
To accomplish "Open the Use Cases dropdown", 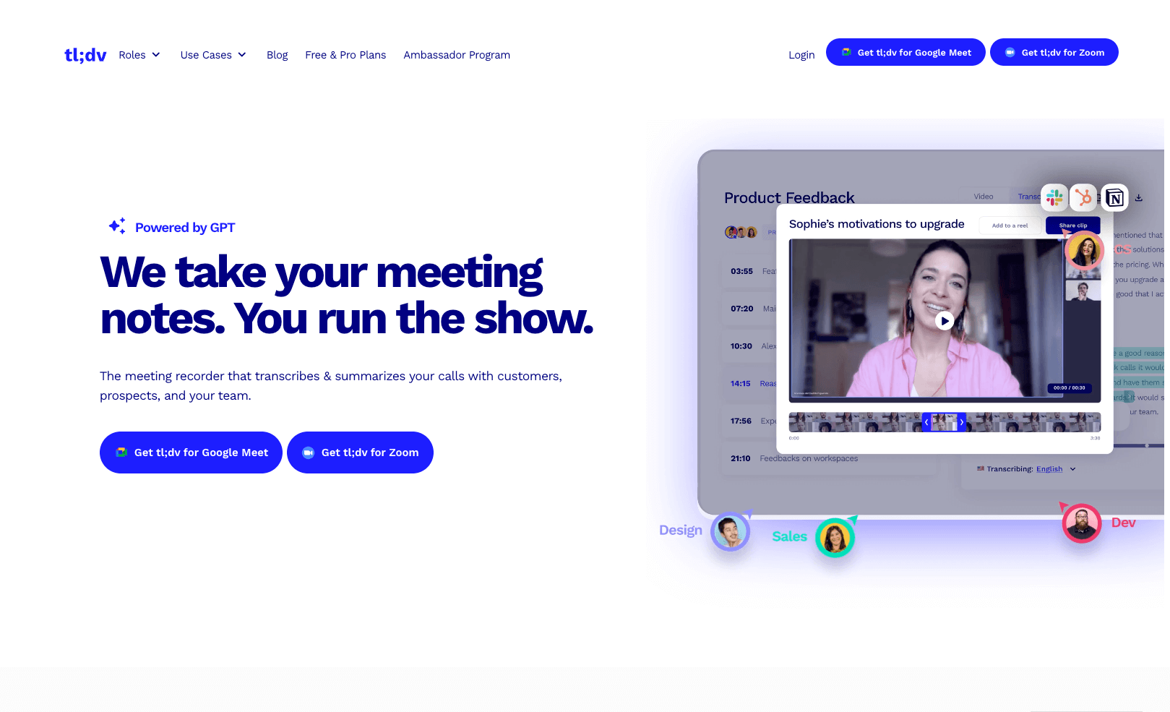I will pyautogui.click(x=213, y=55).
